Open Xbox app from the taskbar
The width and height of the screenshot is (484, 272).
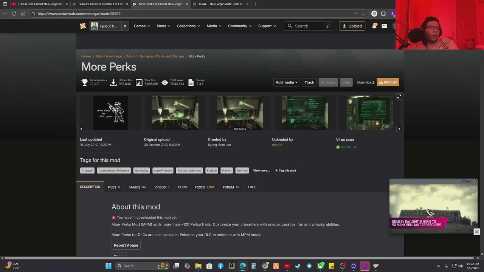click(x=320, y=266)
